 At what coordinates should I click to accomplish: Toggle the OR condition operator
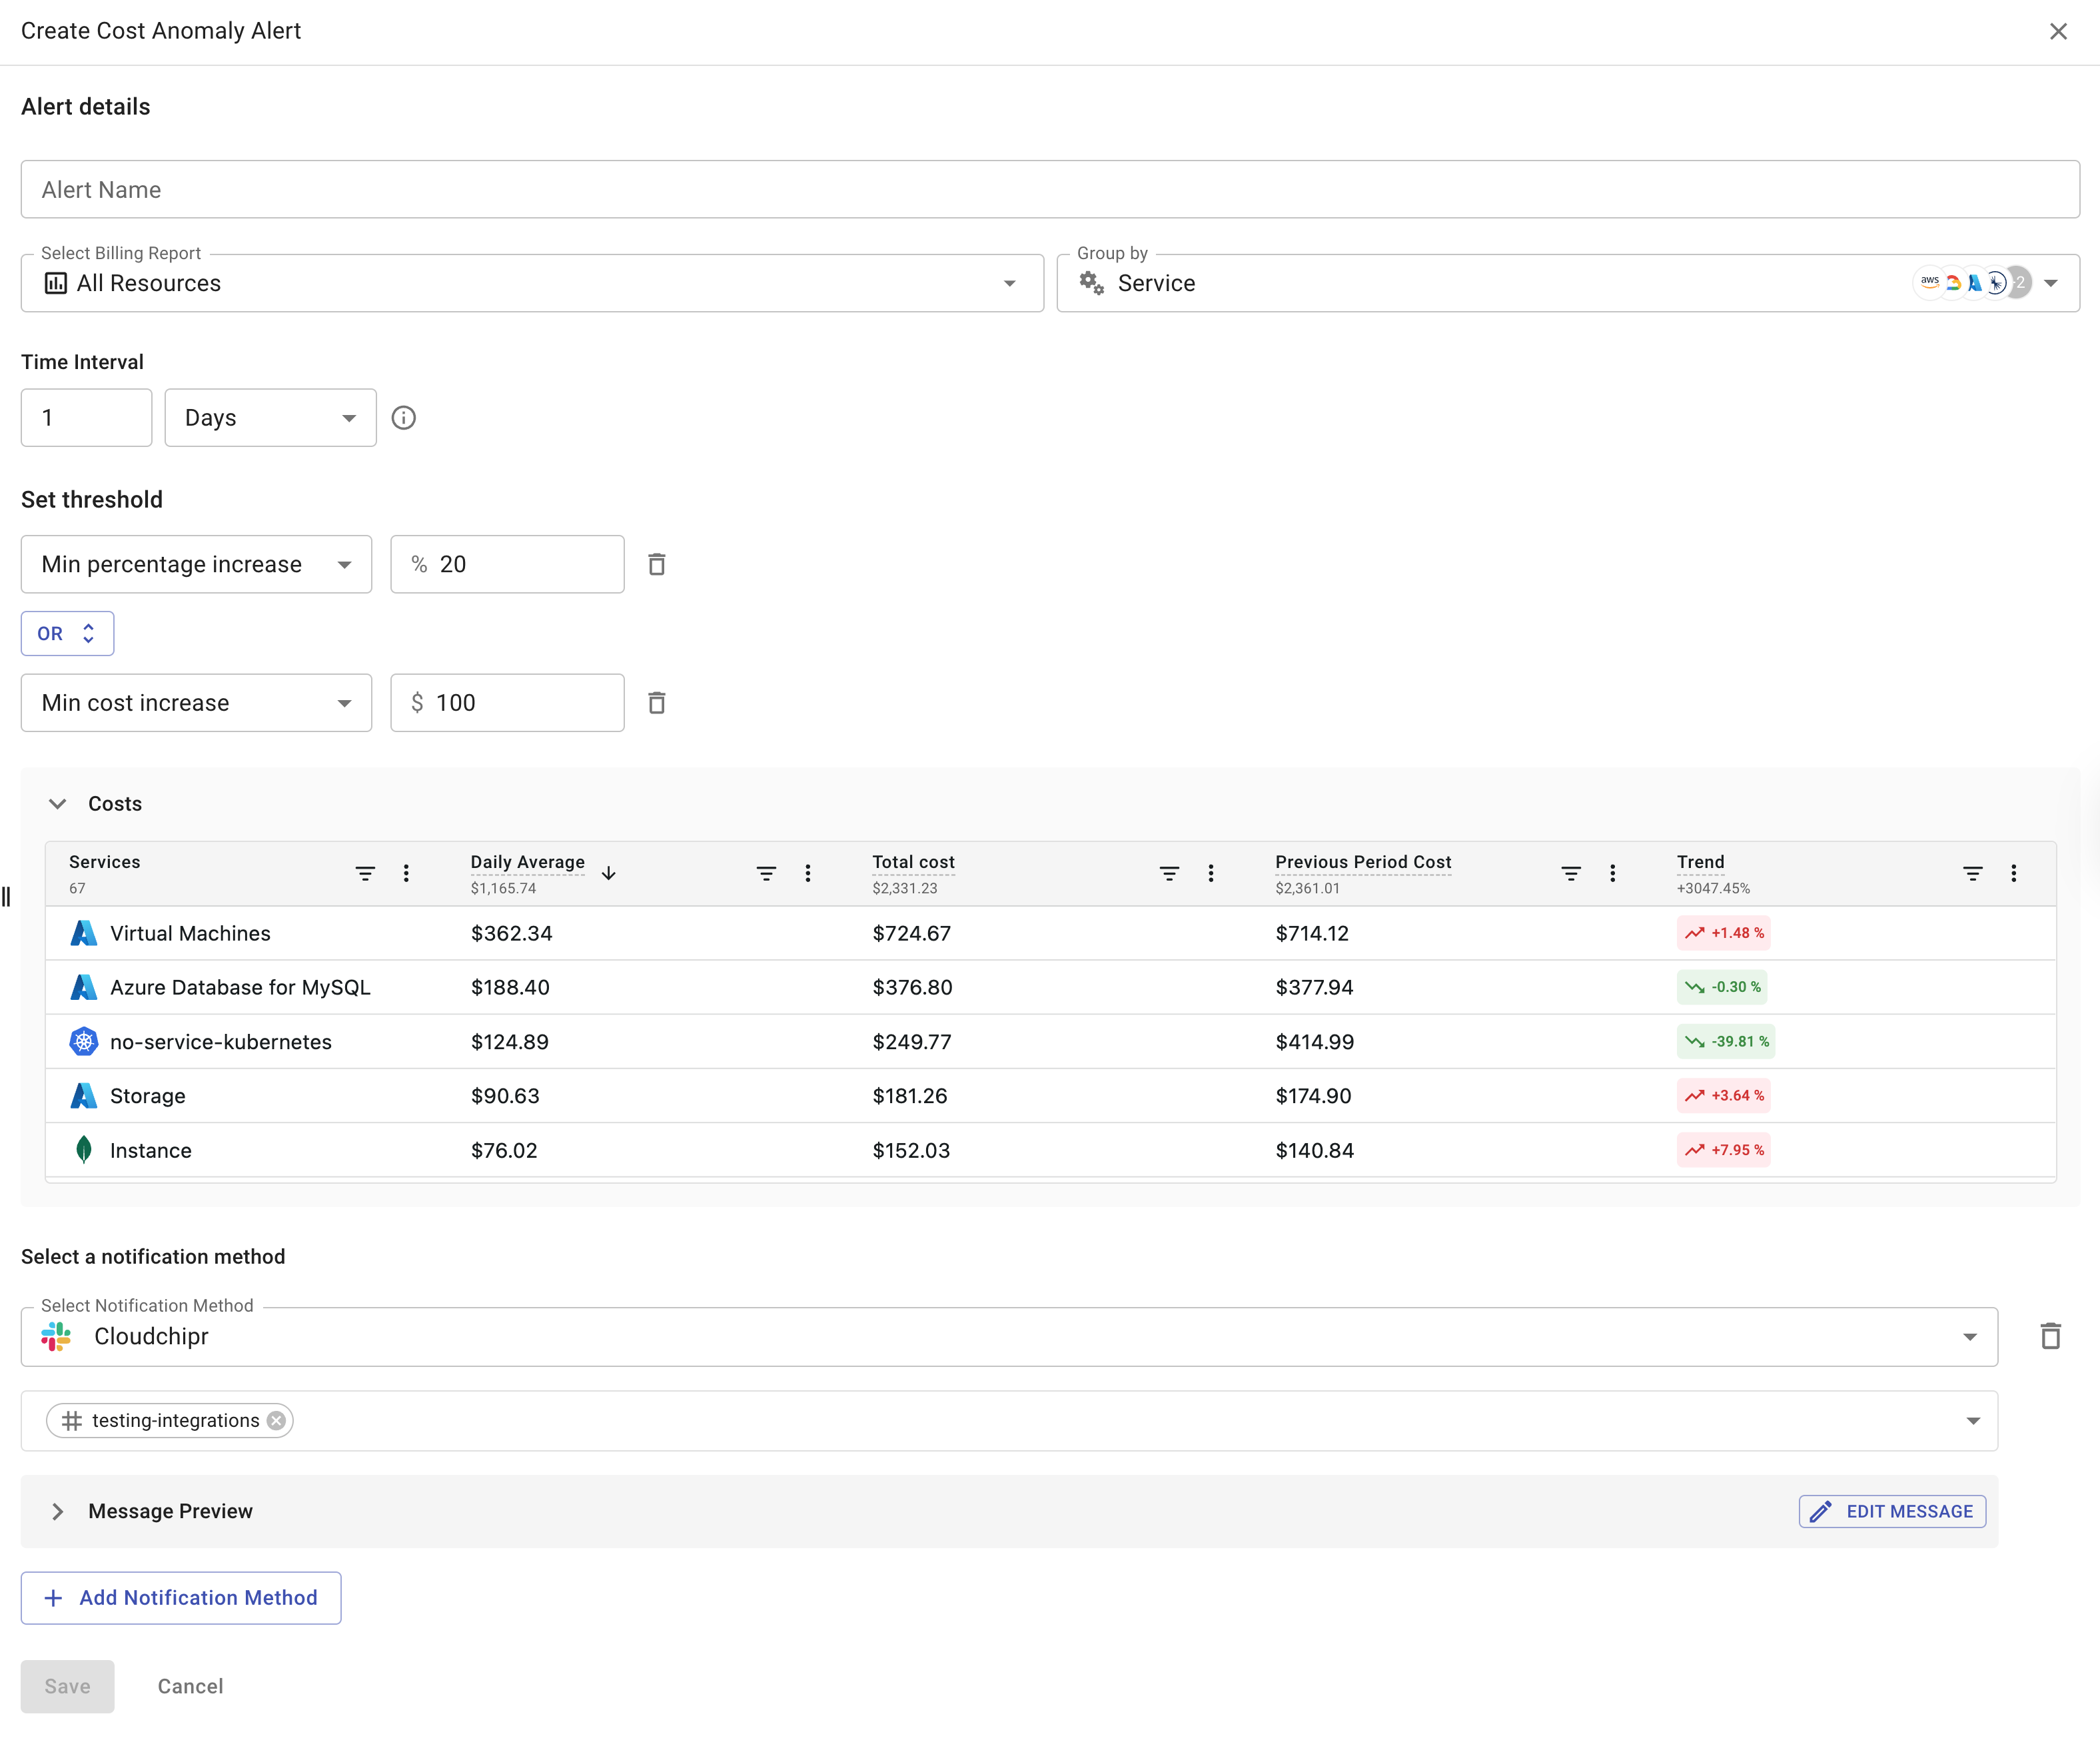[x=67, y=633]
